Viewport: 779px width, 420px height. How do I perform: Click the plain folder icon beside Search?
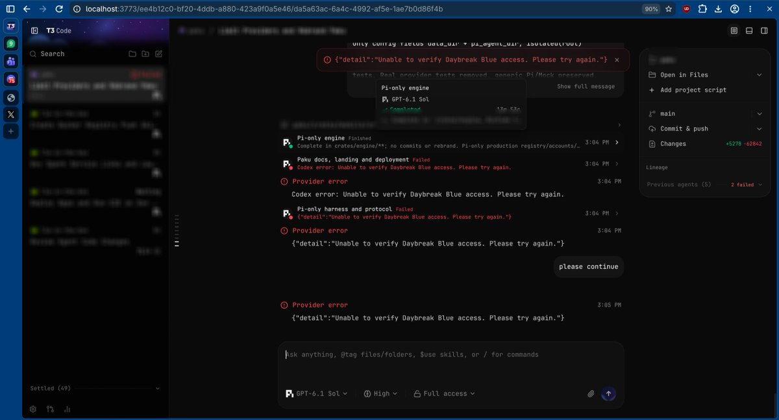[x=132, y=54]
